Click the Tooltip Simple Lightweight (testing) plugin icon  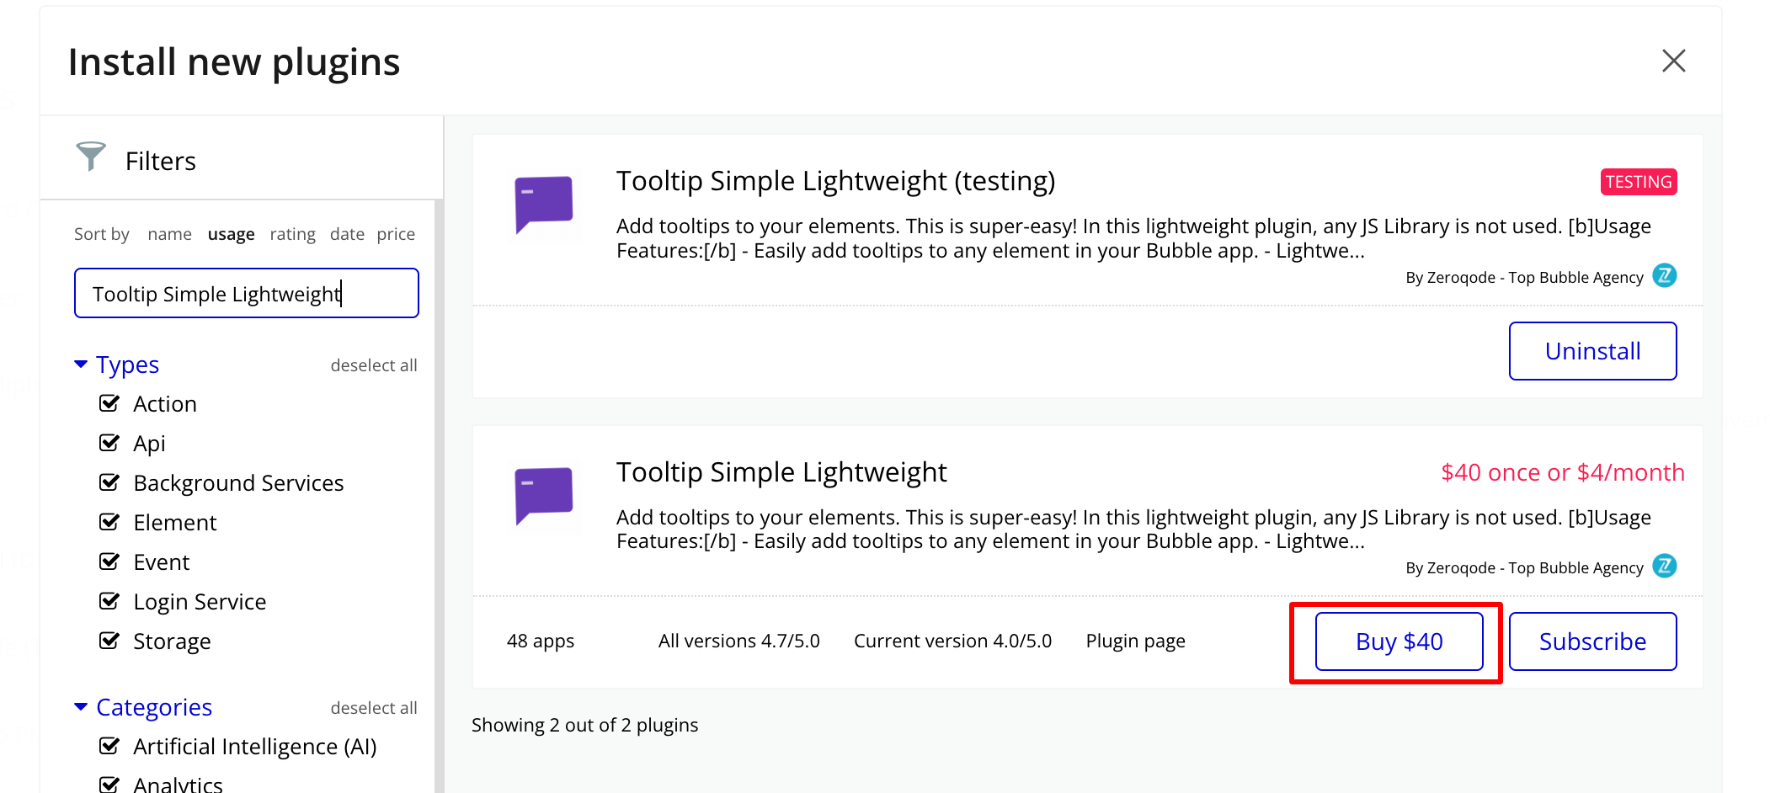(x=544, y=205)
